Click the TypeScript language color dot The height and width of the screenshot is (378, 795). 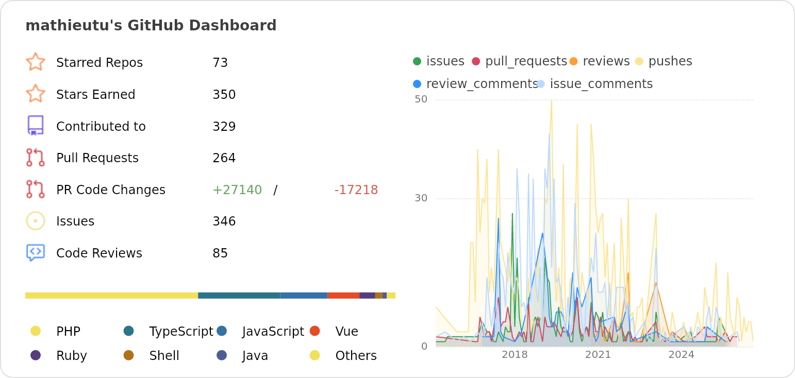(129, 331)
